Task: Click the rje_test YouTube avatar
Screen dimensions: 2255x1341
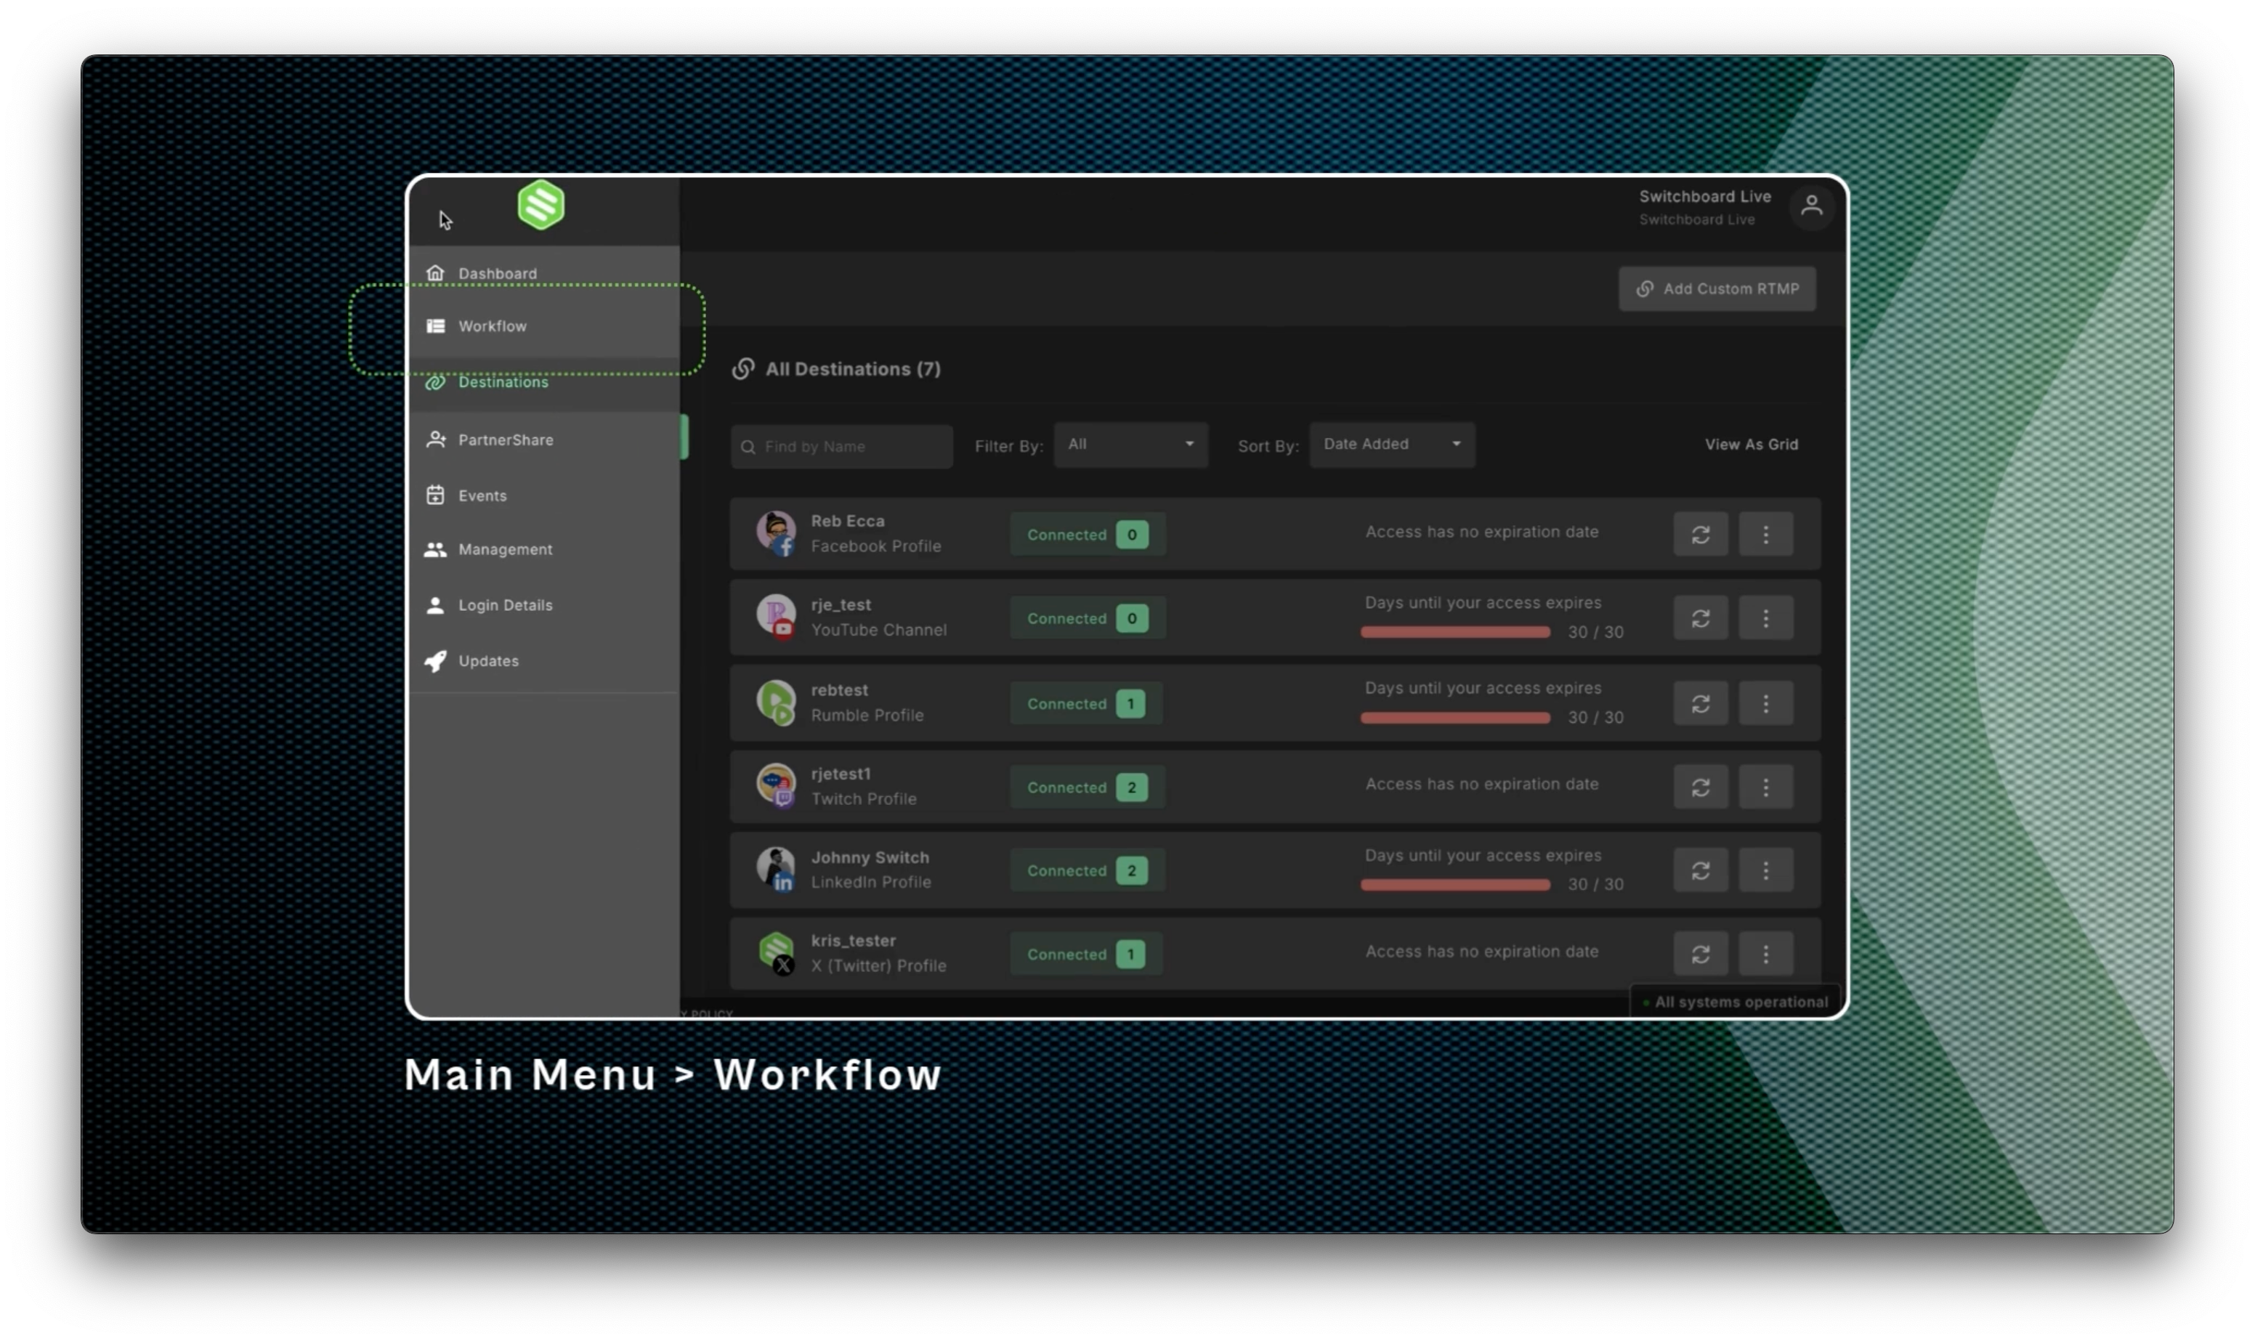Action: point(775,617)
